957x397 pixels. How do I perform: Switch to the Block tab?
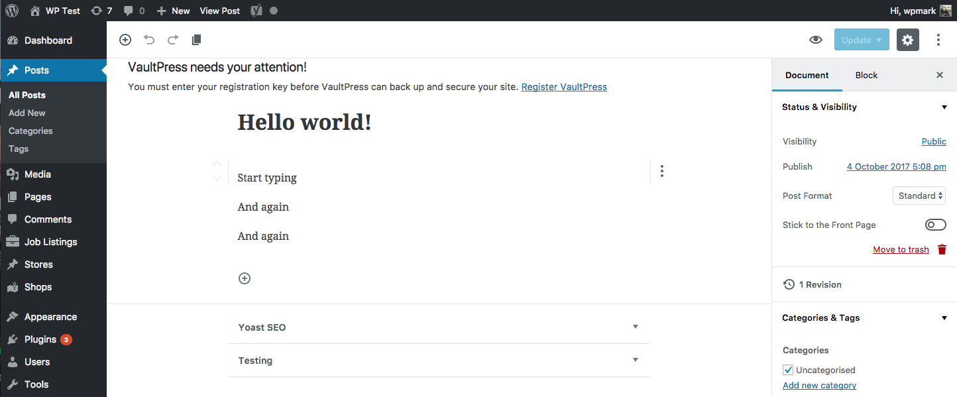(866, 75)
